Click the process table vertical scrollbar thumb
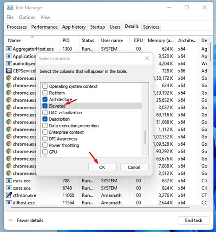 [x=210, y=52]
